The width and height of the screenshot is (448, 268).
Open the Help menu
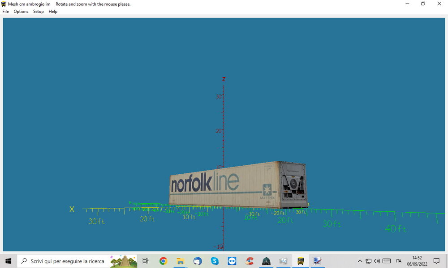coord(53,12)
